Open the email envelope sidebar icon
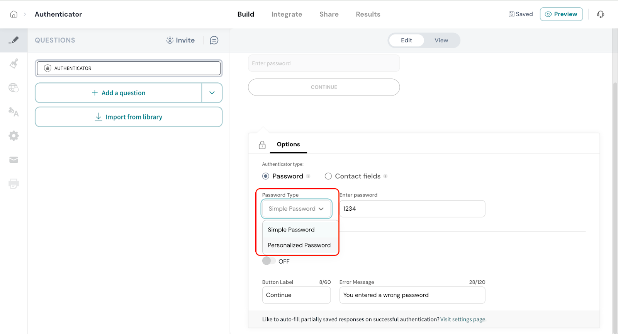This screenshot has height=334, width=618. coord(14,160)
